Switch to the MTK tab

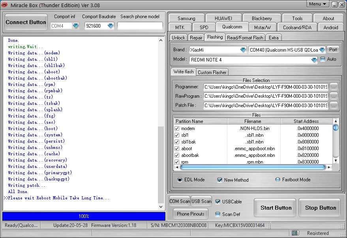(x=180, y=28)
